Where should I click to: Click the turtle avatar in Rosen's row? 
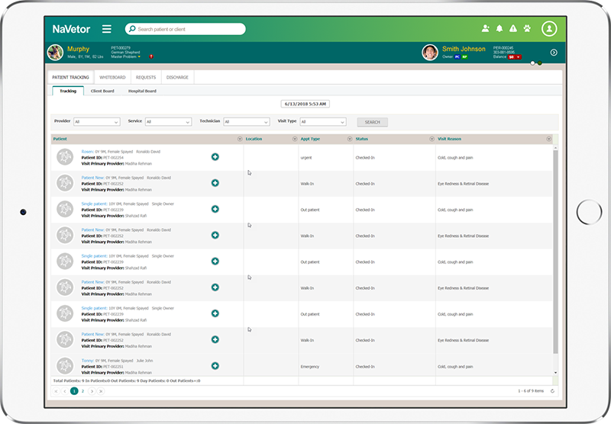click(x=65, y=157)
